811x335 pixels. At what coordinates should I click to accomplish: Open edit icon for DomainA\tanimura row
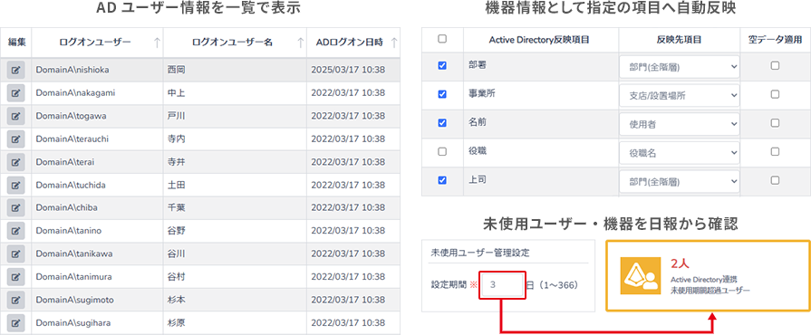pos(15,277)
